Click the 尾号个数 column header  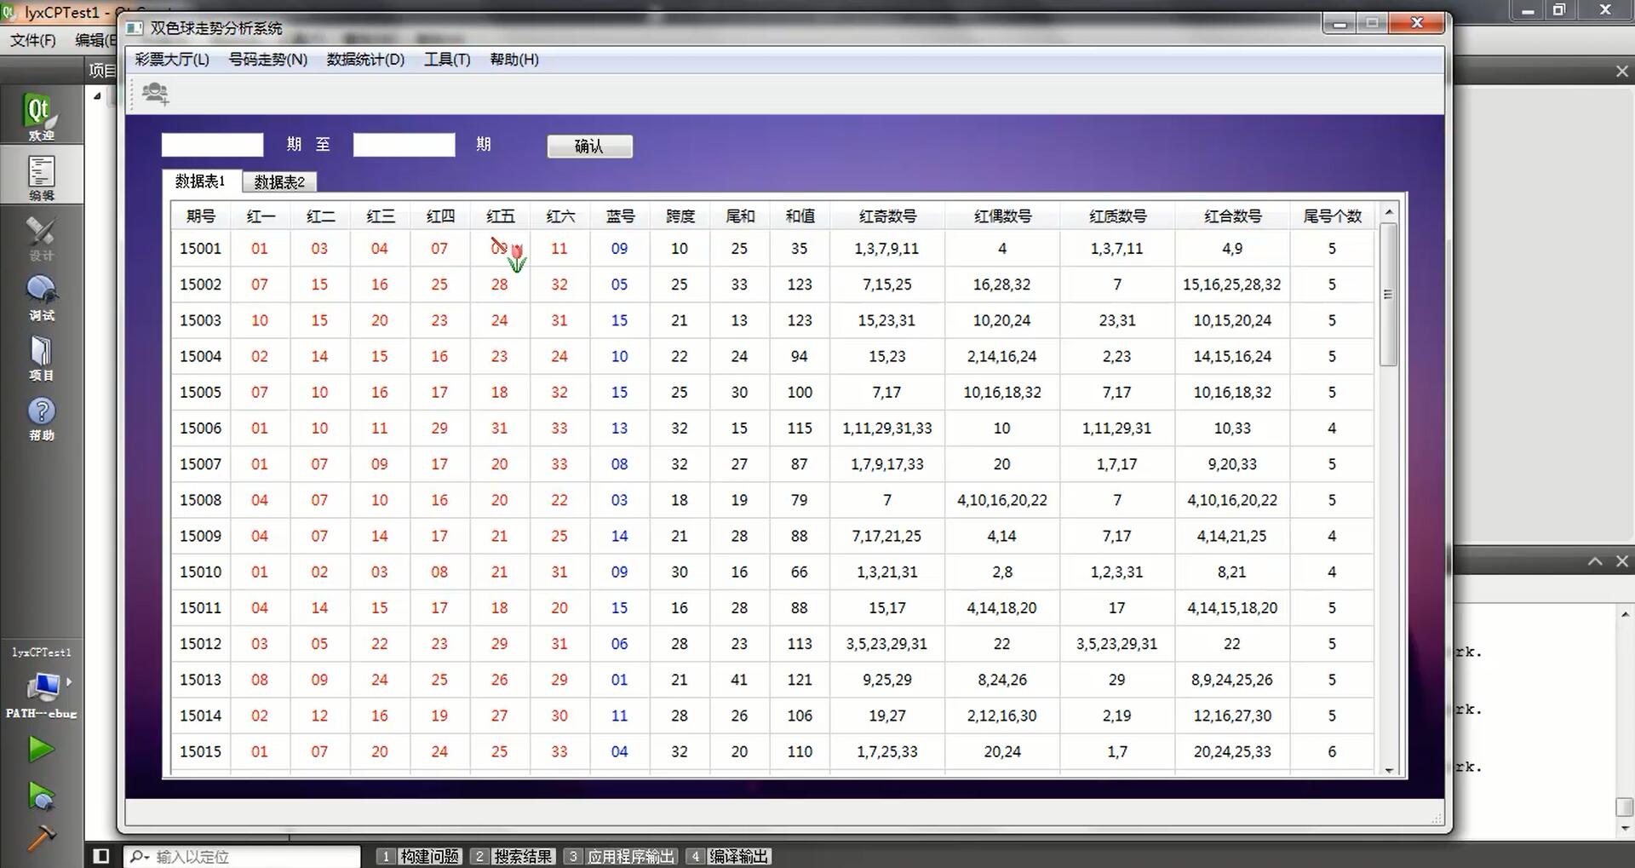tap(1332, 216)
